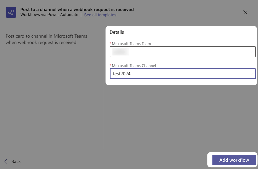Viewport: 258px width, 169px height.
Task: Open See all templates link
Action: tap(100, 15)
